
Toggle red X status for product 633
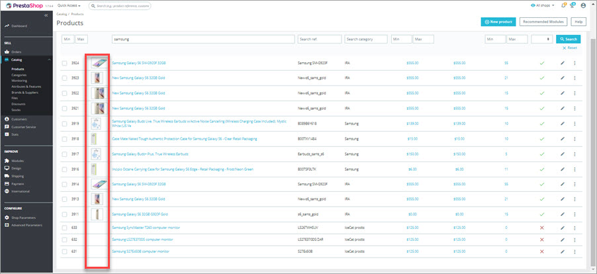(x=542, y=228)
